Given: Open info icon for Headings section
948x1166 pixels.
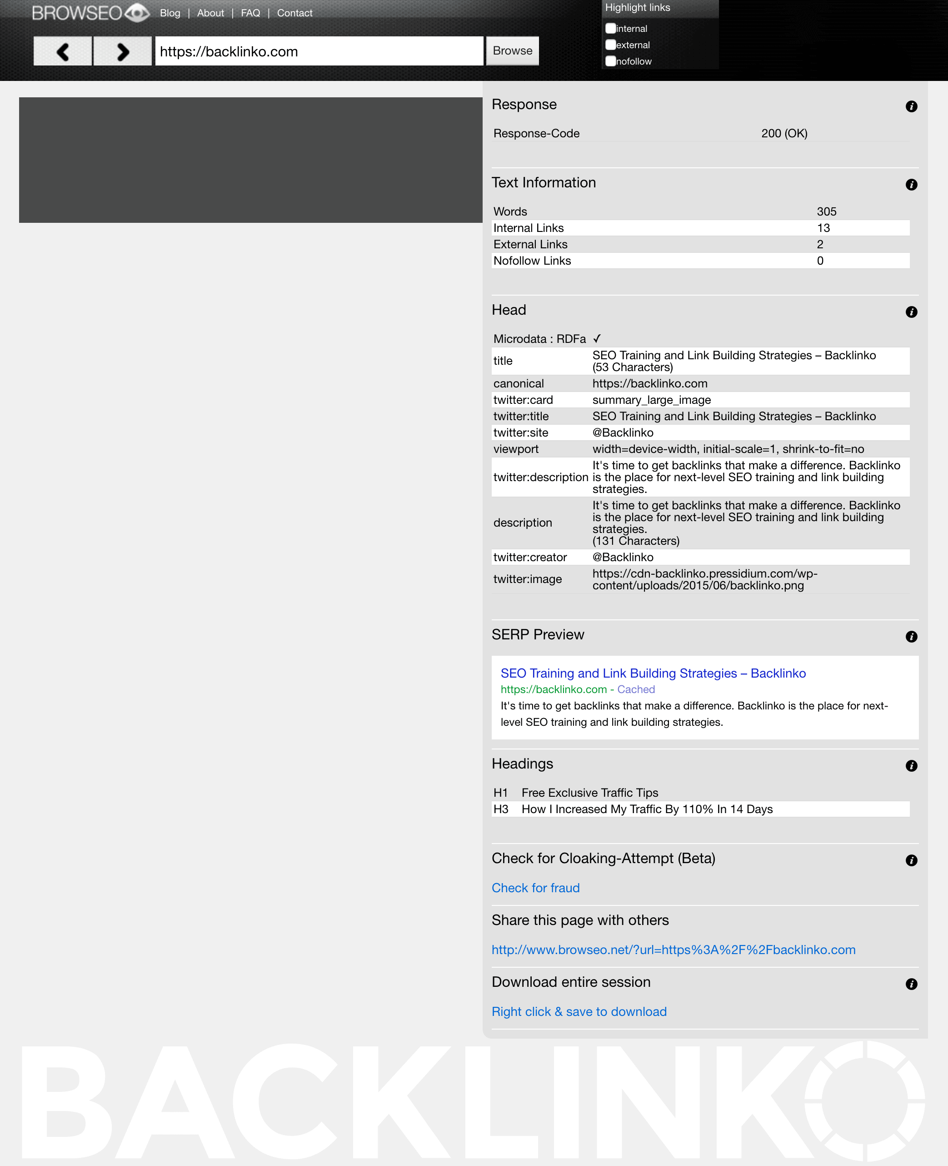Looking at the screenshot, I should (911, 766).
